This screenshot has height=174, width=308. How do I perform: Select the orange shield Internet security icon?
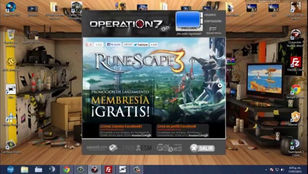[295, 119]
